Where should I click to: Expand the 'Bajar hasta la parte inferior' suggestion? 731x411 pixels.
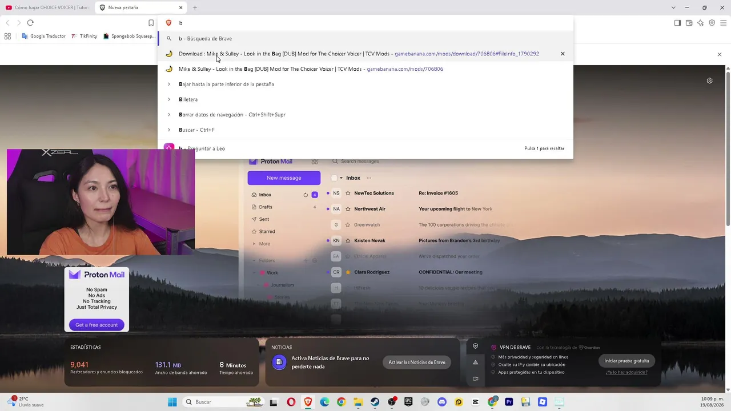coord(169,84)
